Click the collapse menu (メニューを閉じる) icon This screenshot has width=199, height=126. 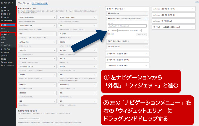pyautogui.click(x=2, y=65)
